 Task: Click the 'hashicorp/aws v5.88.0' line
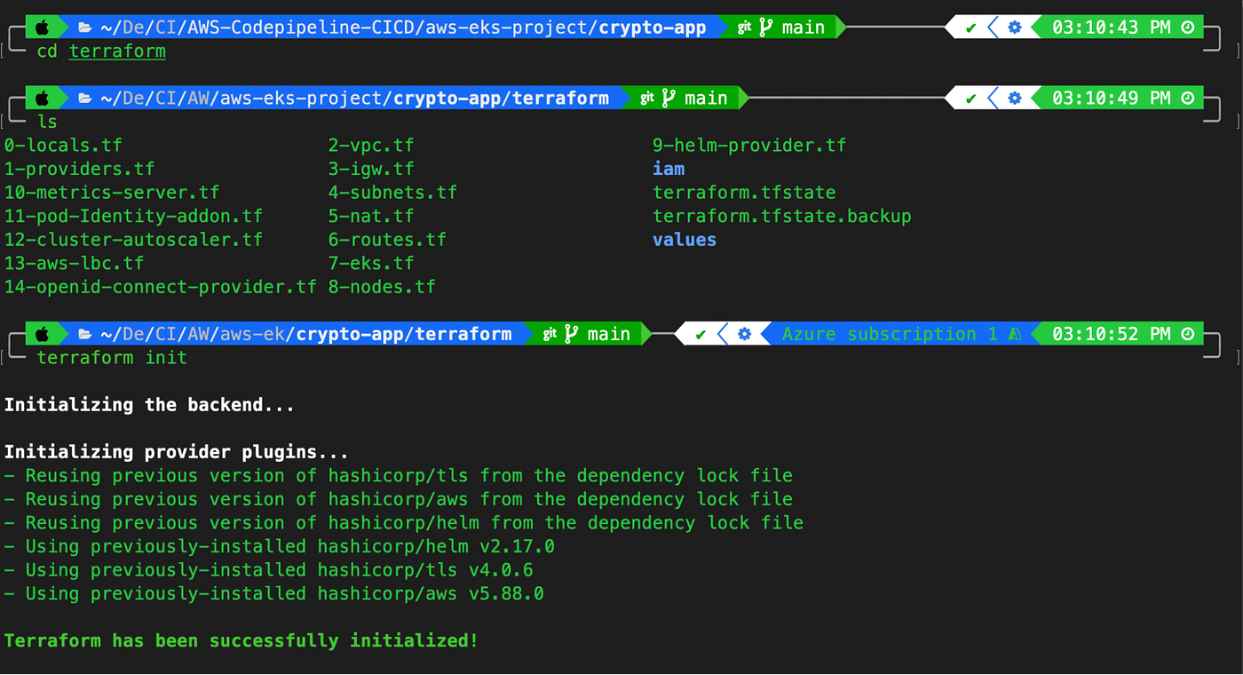tap(273, 594)
